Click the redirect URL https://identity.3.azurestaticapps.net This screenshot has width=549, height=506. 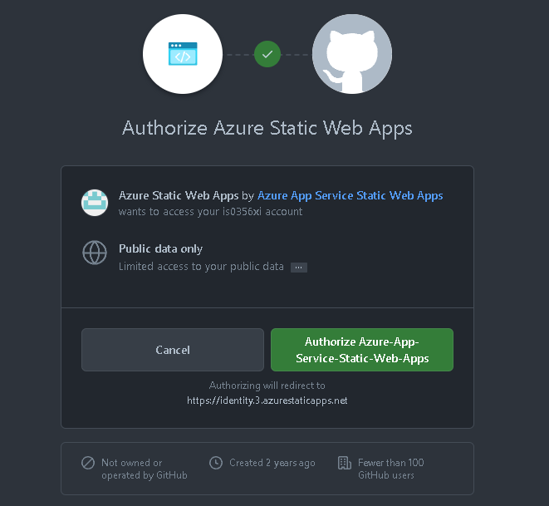(x=267, y=400)
